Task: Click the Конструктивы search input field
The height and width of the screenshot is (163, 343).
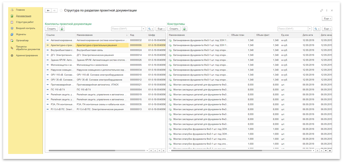Action: tap(292, 29)
